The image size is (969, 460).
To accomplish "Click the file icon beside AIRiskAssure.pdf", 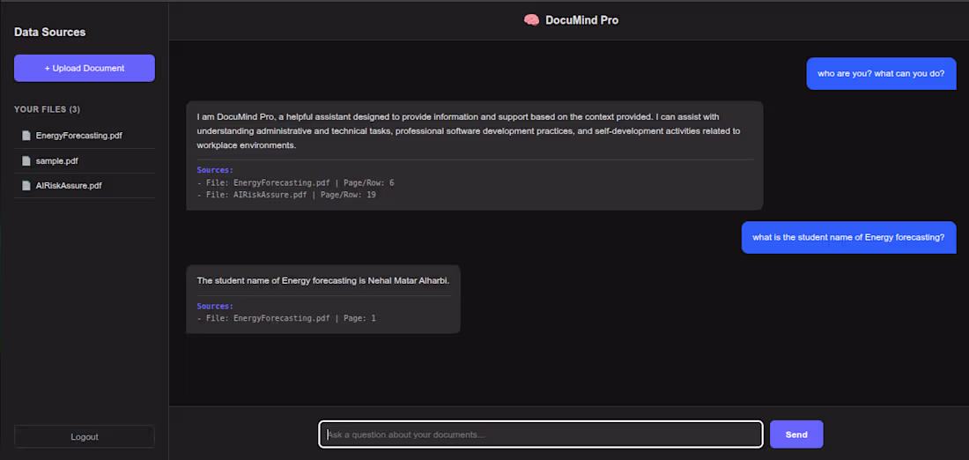I will [26, 185].
